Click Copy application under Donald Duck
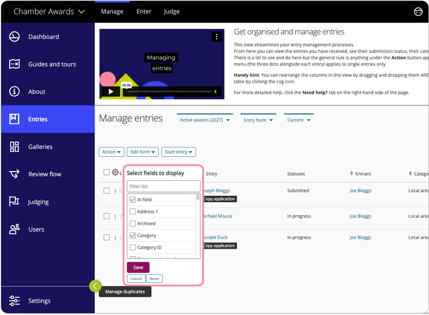This screenshot has height=315, width=429. (x=220, y=246)
